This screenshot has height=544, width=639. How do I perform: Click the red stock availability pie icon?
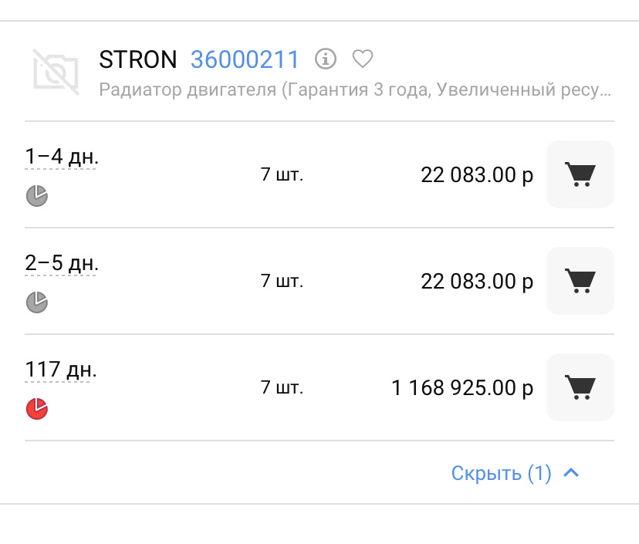tap(36, 408)
